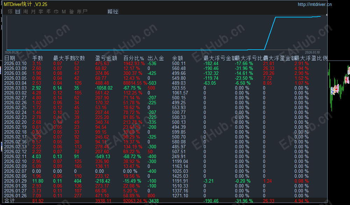The height and width of the screenshot is (205, 350).
Task: Select the 2026.03.09 date row
Action: (15, 68)
